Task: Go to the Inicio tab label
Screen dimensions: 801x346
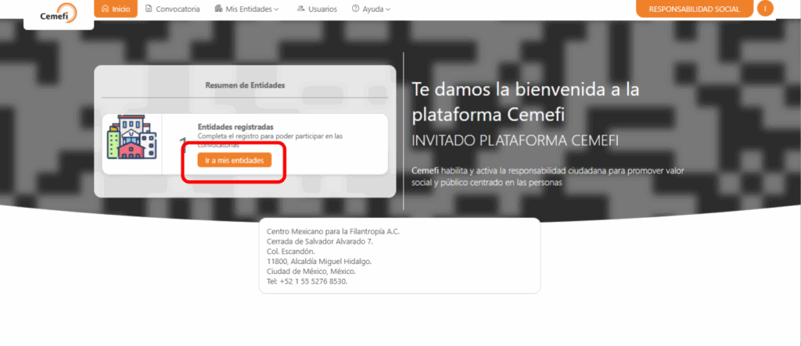Action: 121,9
